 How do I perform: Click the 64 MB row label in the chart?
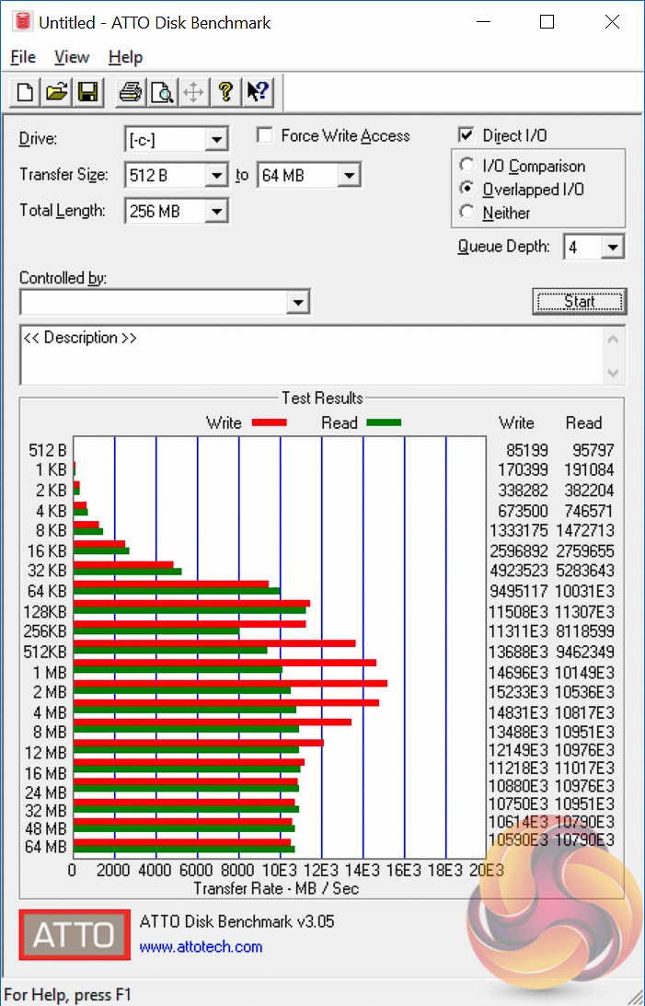pyautogui.click(x=45, y=847)
